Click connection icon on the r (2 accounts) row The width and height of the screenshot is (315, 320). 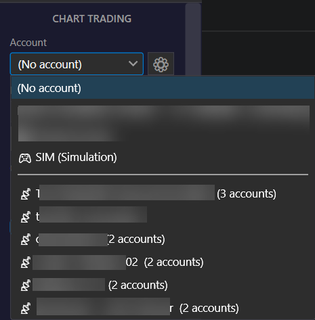26,308
